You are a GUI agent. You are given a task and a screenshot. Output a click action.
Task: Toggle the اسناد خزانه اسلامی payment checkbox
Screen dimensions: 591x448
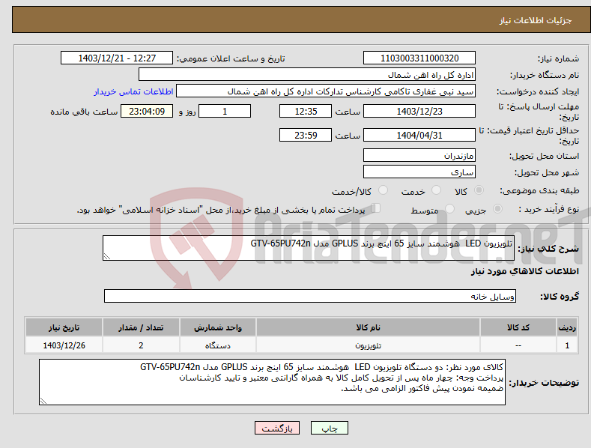375,208
